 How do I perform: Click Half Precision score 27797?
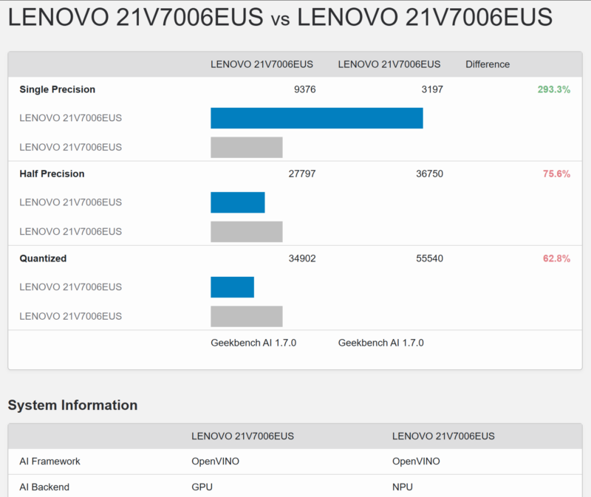click(302, 174)
